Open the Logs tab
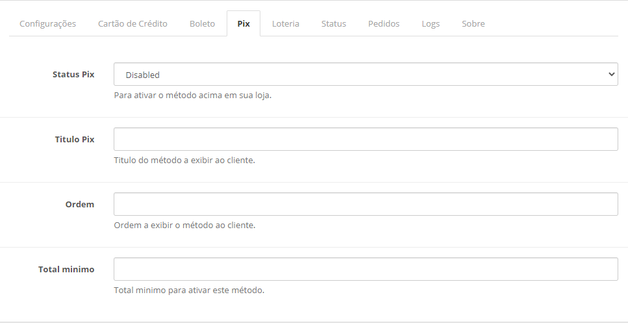The width and height of the screenshot is (628, 323). 431,23
